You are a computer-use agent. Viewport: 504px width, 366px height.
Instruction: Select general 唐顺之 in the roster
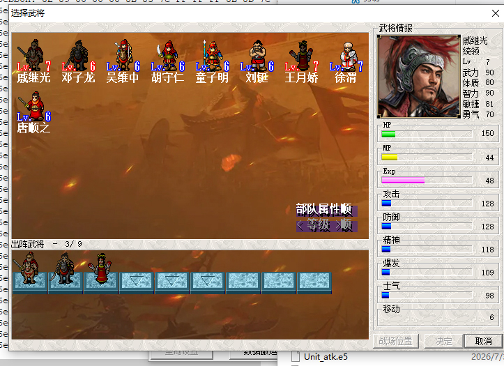click(x=33, y=112)
